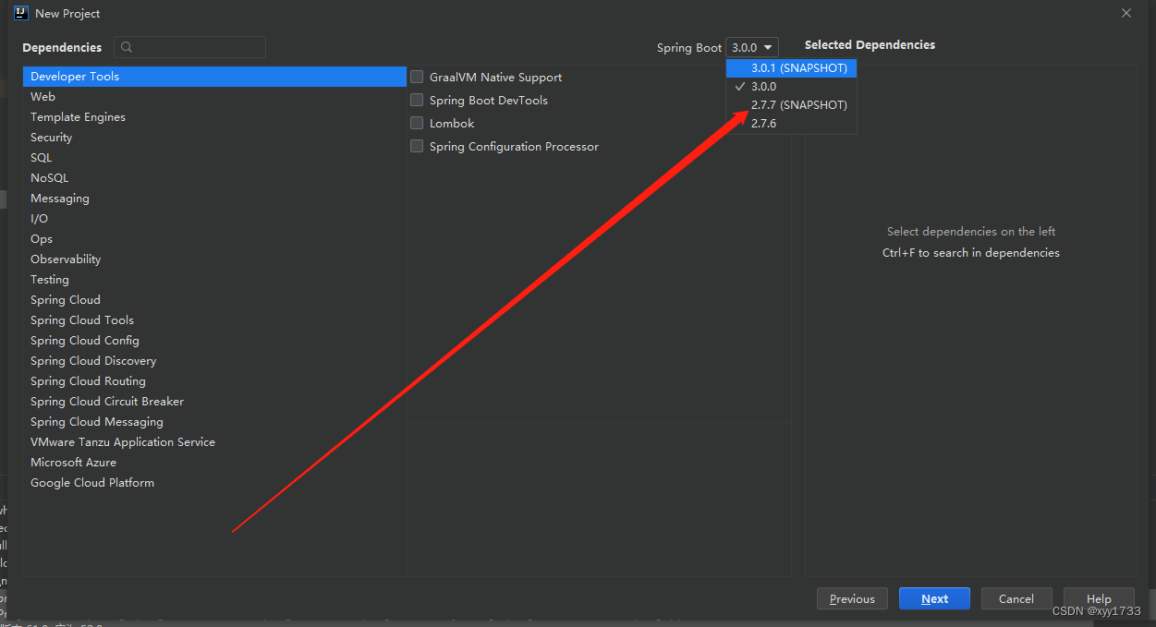Select VMware Tanzu Application Service
This screenshot has height=627, width=1156.
pyautogui.click(x=214, y=442)
